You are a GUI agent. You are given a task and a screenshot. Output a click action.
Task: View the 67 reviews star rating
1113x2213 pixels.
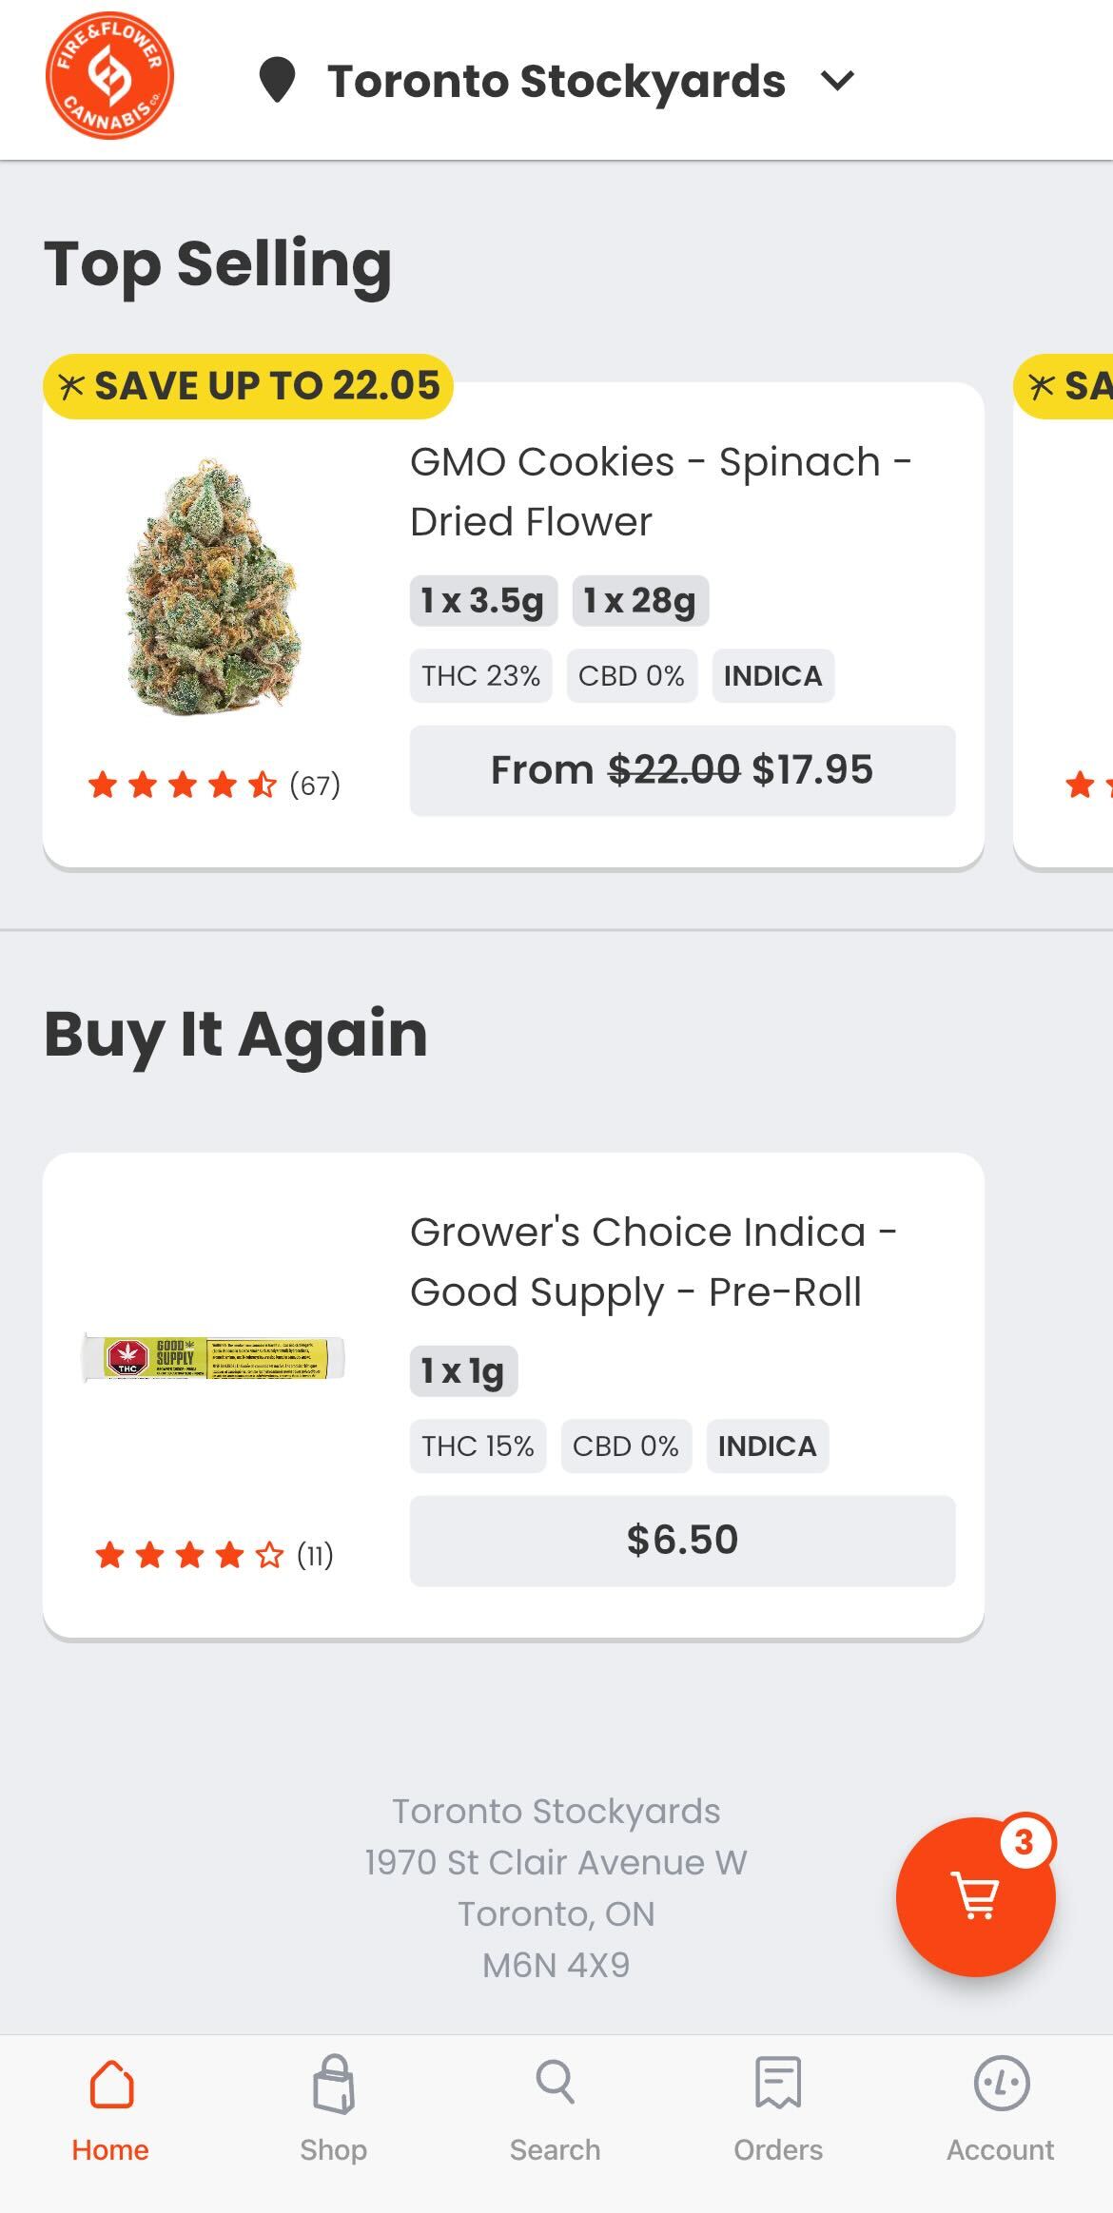[x=214, y=786]
